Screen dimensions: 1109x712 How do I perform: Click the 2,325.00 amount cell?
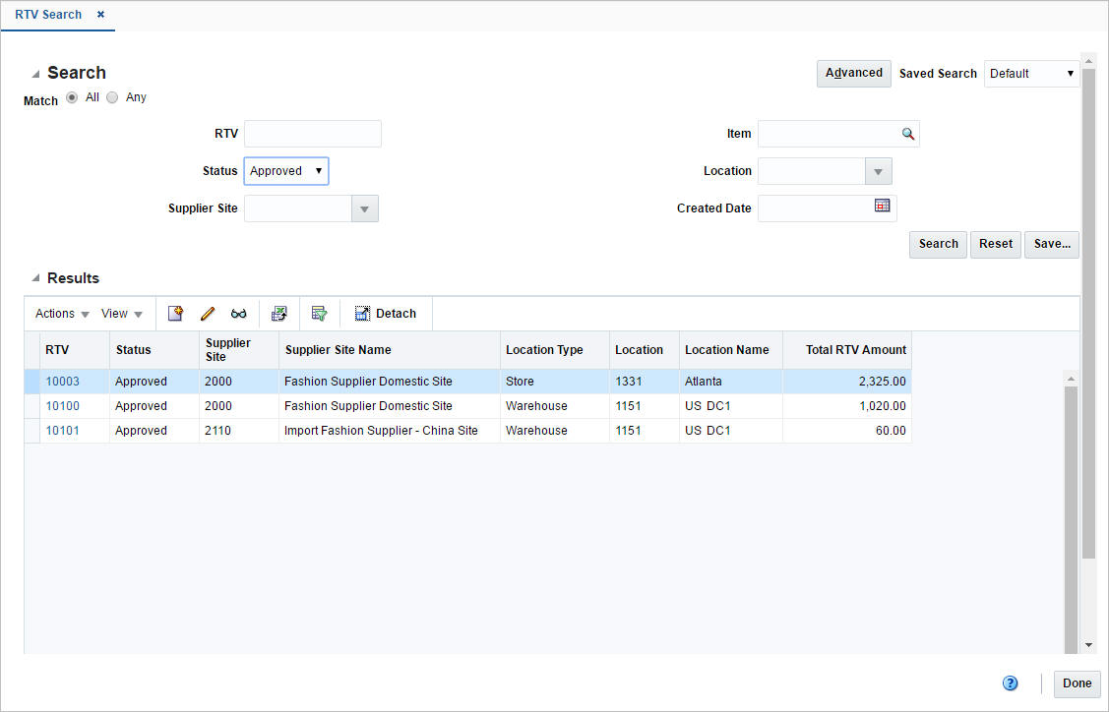pos(847,382)
